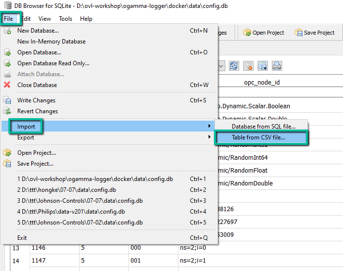Click the clear all filters icon

[248, 66]
